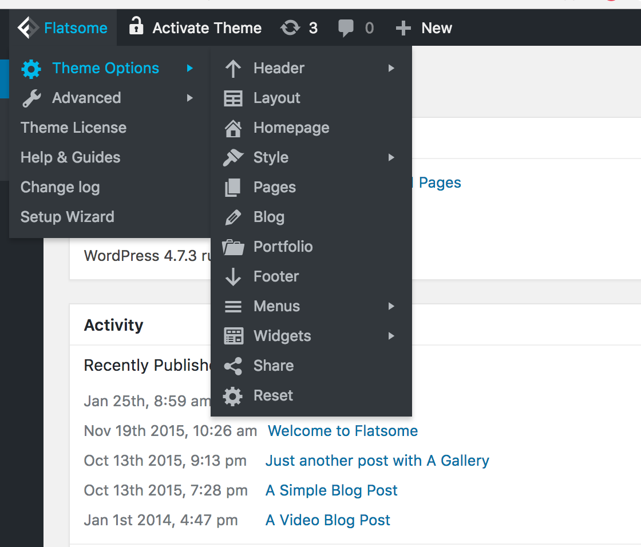641x547 pixels.
Task: Choose Footer in the submenu
Action: (276, 277)
